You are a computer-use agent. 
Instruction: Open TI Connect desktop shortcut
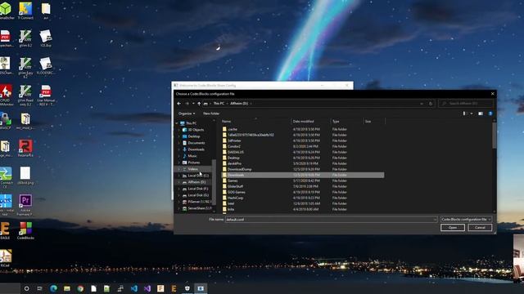click(x=25, y=11)
